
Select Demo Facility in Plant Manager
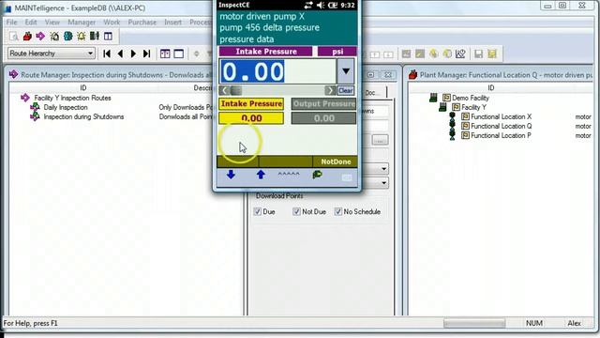(x=471, y=98)
